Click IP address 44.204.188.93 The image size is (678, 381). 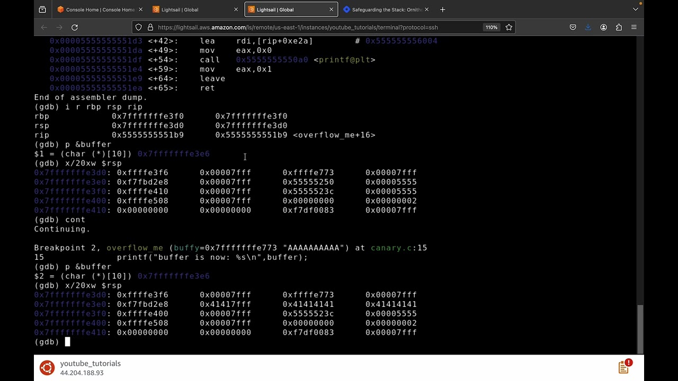point(82,373)
